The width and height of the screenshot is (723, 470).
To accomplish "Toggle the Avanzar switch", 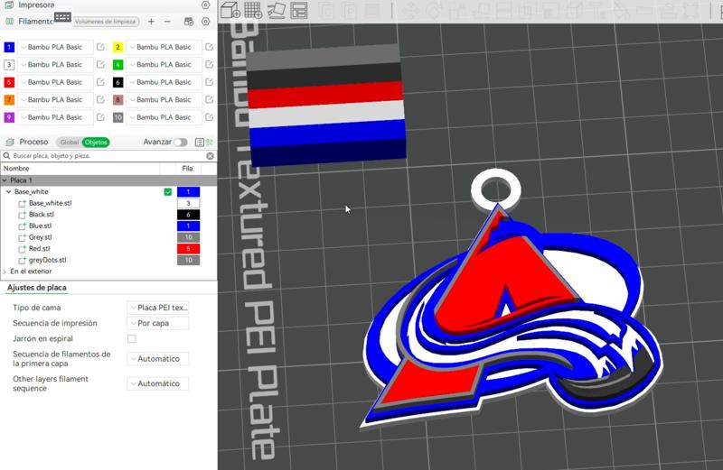I will tap(180, 143).
